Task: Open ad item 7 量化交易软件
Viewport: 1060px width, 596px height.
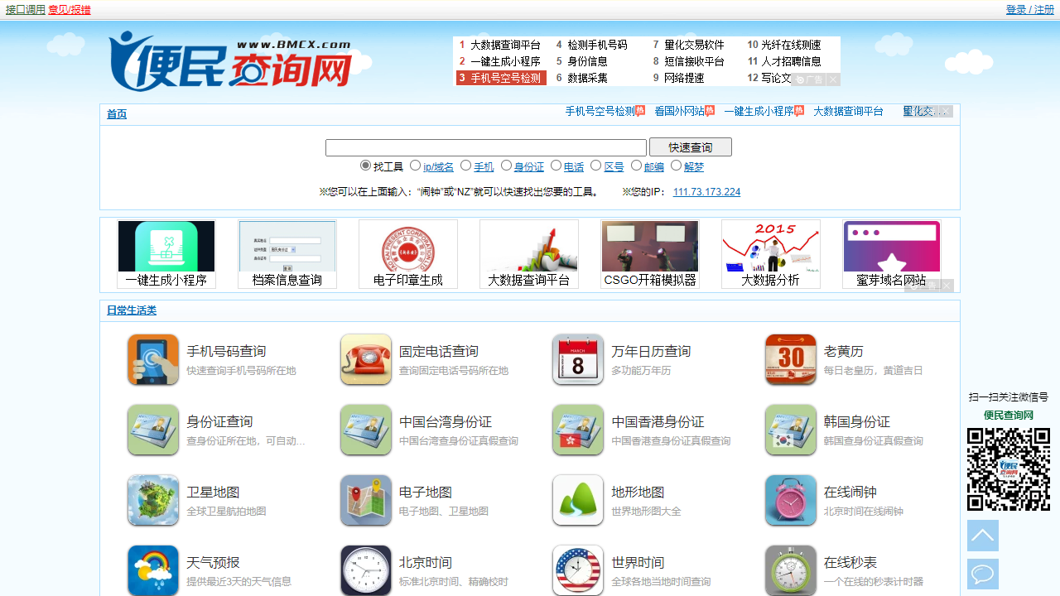Action: tap(688, 46)
